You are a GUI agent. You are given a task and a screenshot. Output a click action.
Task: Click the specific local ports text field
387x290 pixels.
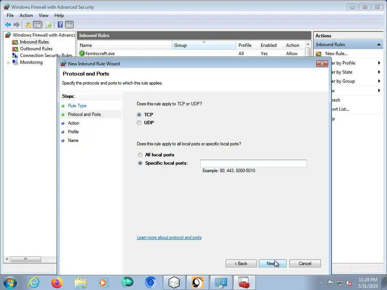pyautogui.click(x=254, y=163)
